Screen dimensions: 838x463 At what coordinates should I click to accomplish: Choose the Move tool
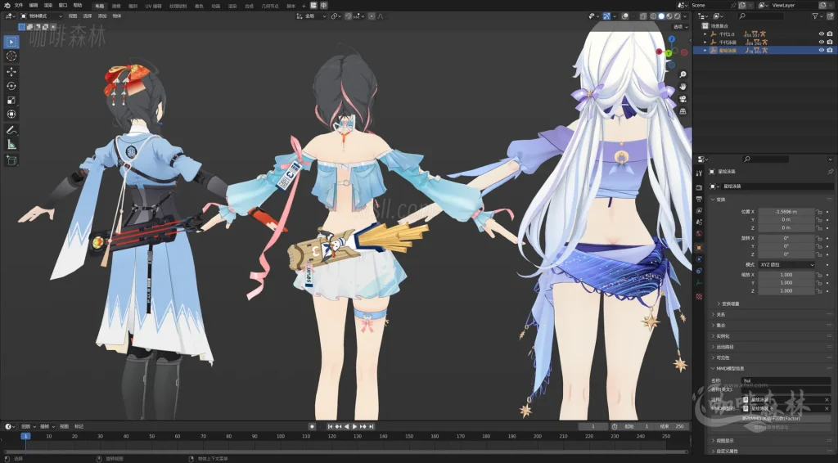(x=11, y=71)
